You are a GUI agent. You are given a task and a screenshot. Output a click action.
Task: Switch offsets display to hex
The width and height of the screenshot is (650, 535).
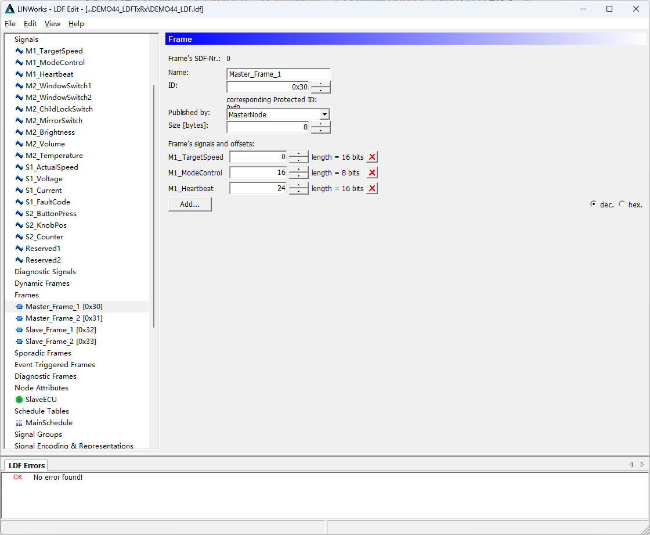[622, 204]
